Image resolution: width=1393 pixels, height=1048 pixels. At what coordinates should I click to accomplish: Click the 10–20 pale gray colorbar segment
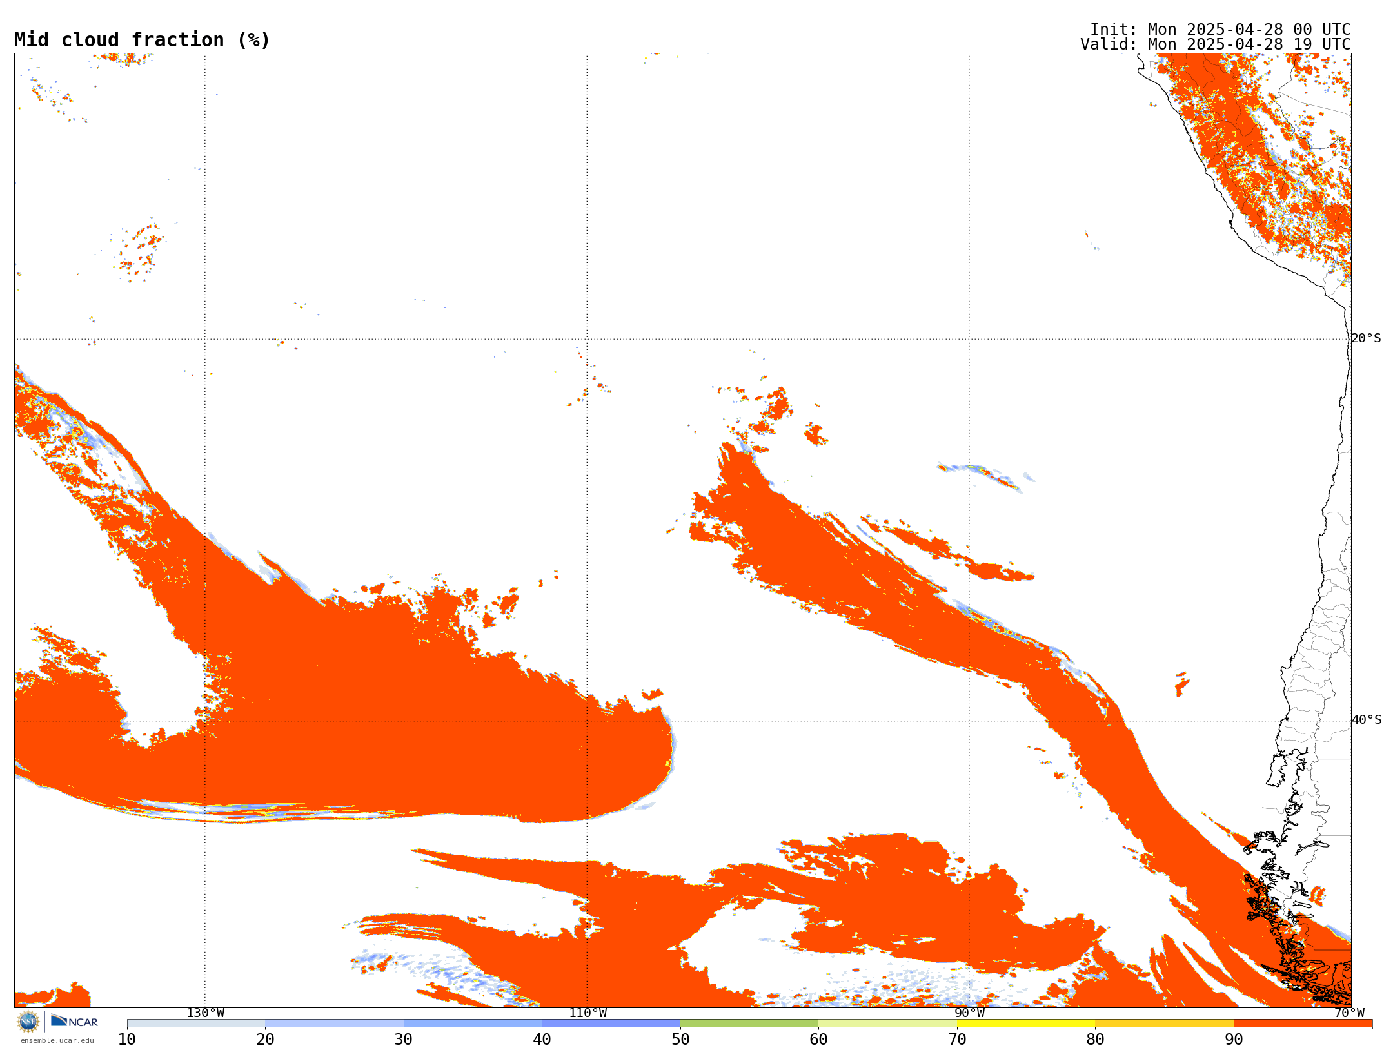[196, 1024]
